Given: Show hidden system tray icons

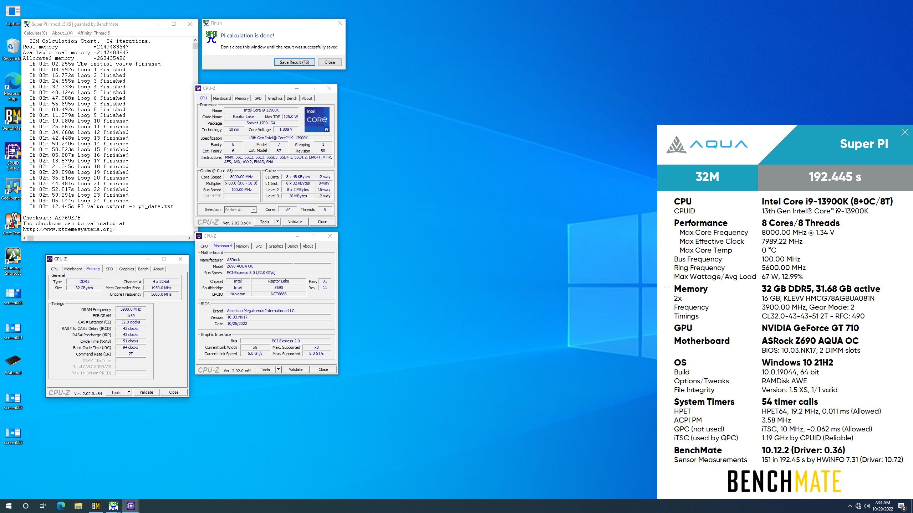Looking at the screenshot, I should [850, 506].
